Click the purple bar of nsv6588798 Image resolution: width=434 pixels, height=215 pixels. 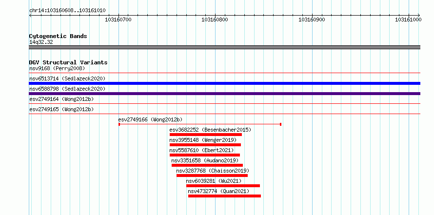click(x=224, y=94)
